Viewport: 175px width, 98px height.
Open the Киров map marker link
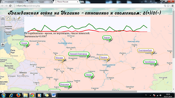(107, 38)
